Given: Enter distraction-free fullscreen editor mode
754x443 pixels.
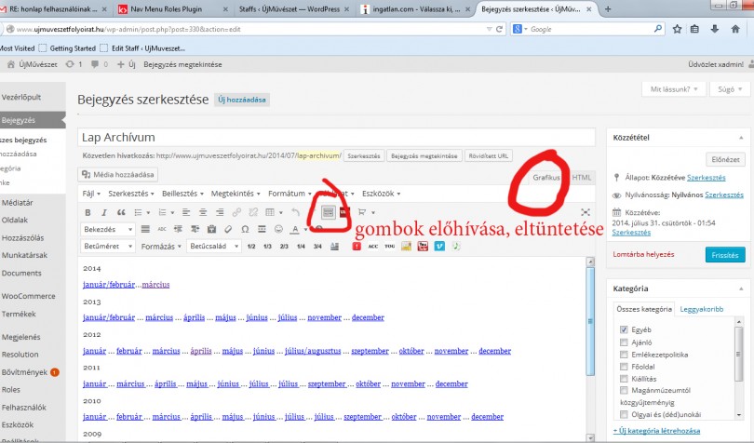Looking at the screenshot, I should point(585,212).
